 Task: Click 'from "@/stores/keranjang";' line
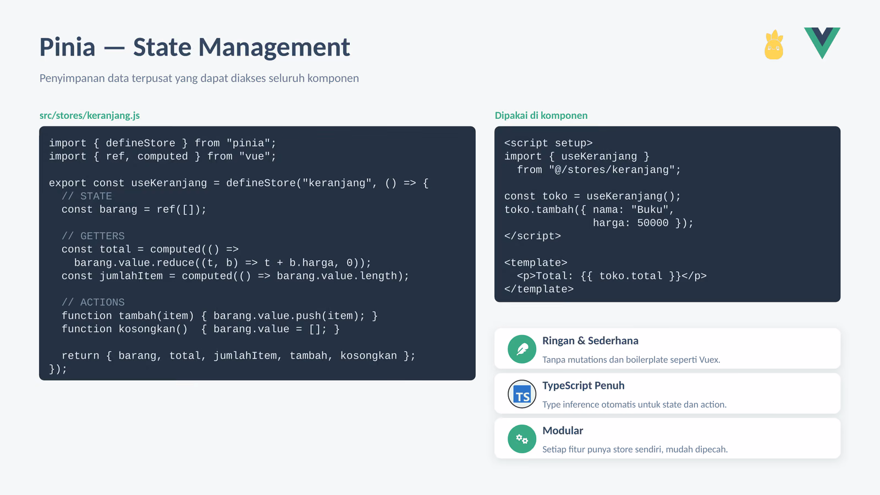click(x=599, y=169)
